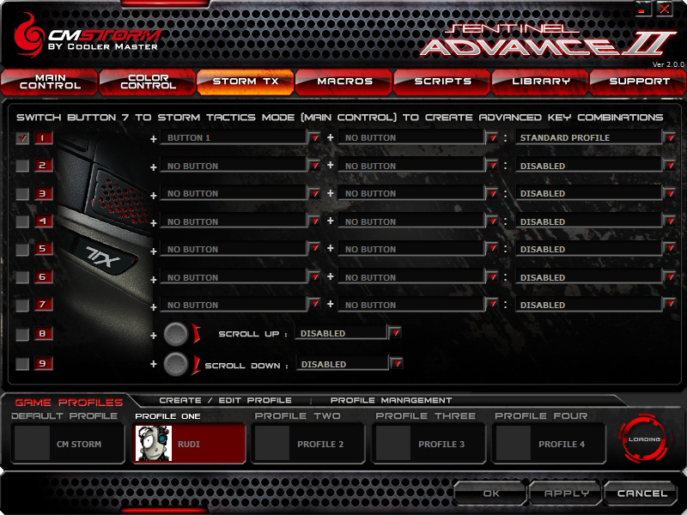
Task: Click the red number 1 combo badge
Action: 44,138
